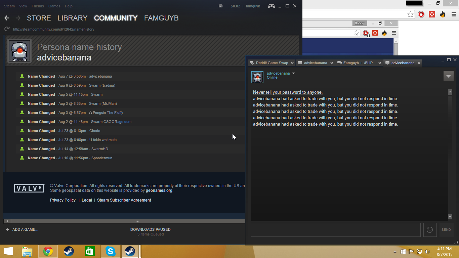Open the Friends menu in Steam
The image size is (459, 258).
tap(38, 6)
